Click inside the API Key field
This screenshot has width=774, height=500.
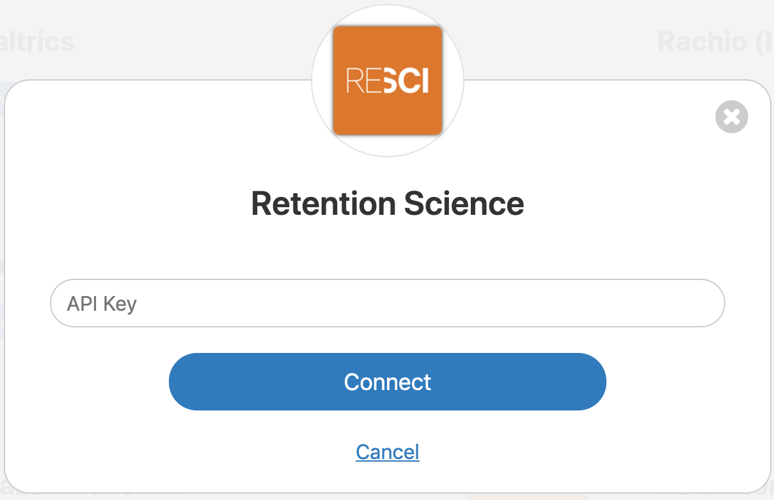coord(387,304)
